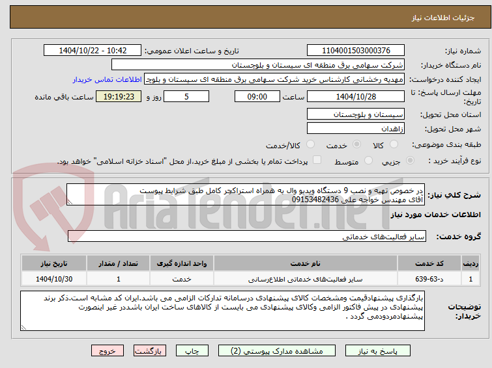Open اطلاعات تماس خریدار link
492x368 pixels.
coord(108,79)
